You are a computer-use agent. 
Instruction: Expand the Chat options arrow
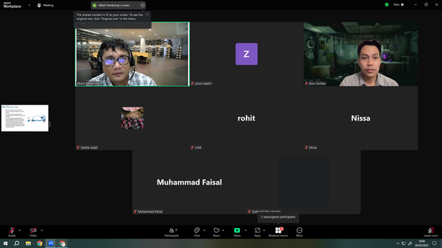(x=204, y=230)
